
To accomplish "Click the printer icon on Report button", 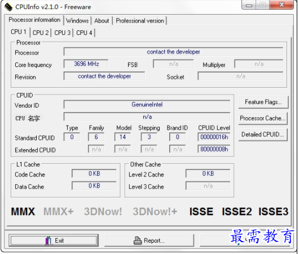I will [138, 240].
